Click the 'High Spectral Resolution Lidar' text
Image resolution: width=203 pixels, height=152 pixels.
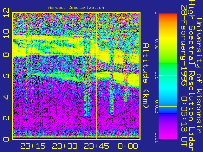(191, 76)
